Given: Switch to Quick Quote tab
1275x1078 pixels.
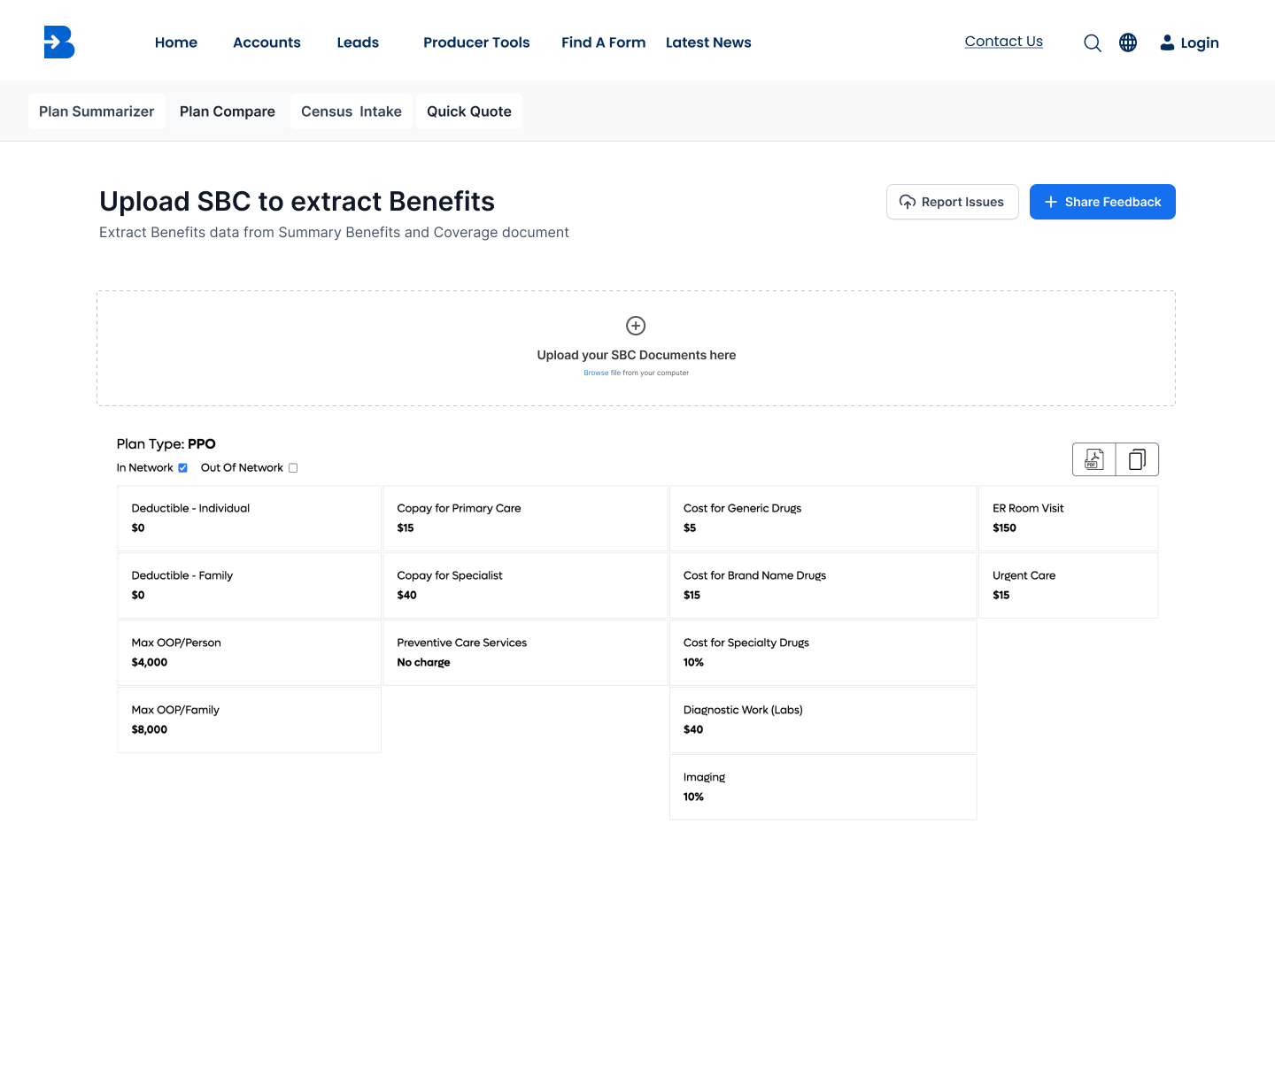Looking at the screenshot, I should tap(469, 112).
